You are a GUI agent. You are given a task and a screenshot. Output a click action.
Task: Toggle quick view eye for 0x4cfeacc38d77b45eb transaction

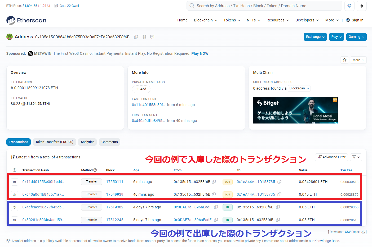click(15, 207)
